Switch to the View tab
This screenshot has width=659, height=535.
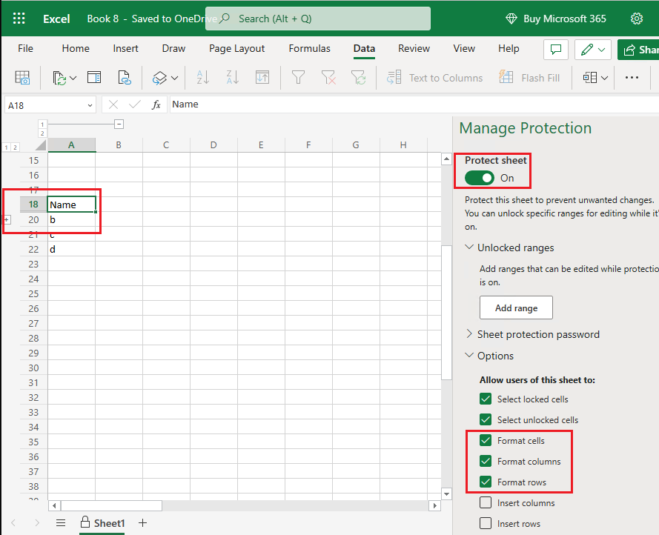tap(464, 49)
